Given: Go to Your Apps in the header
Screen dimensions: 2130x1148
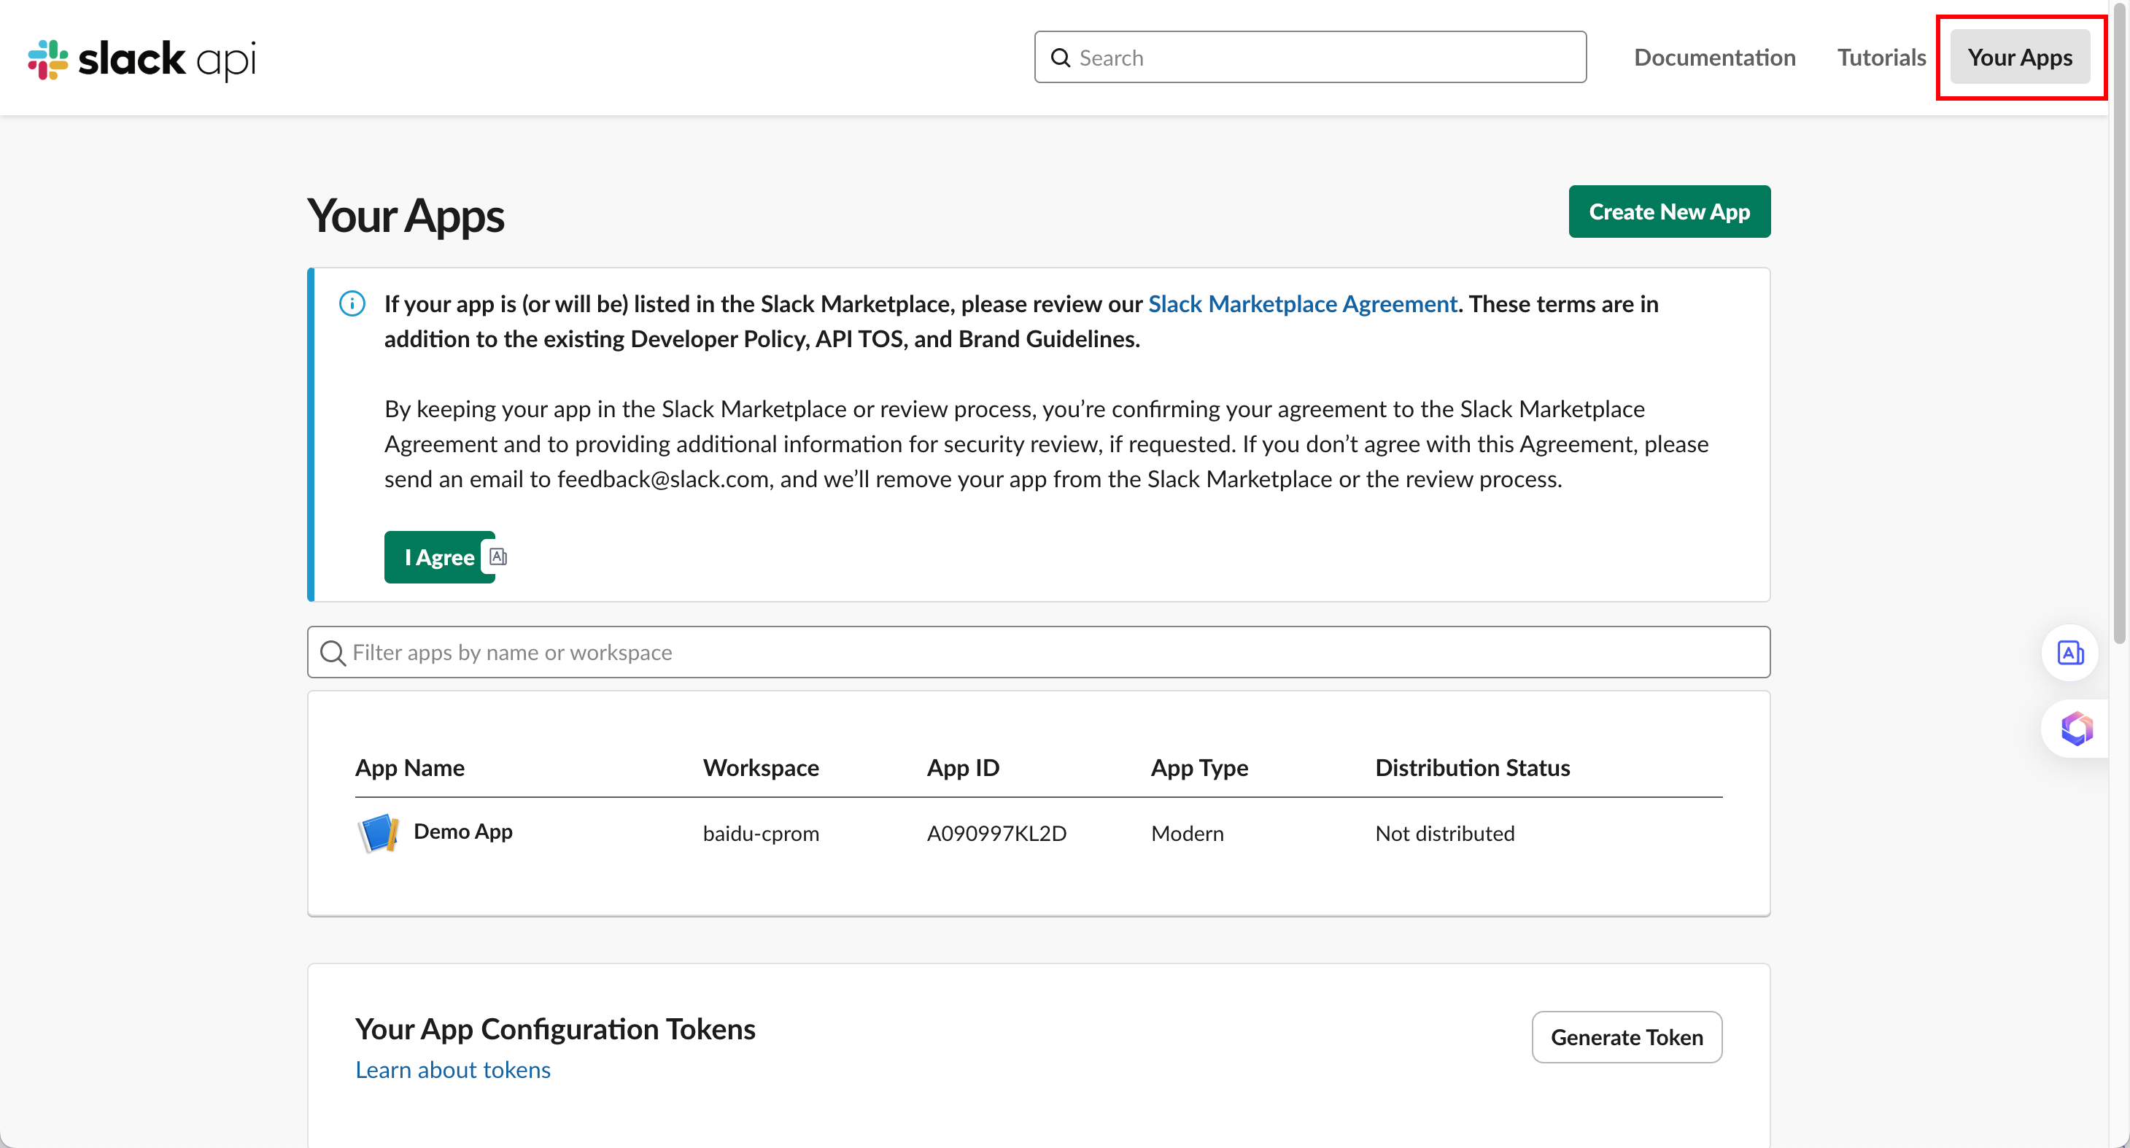Looking at the screenshot, I should point(2019,57).
